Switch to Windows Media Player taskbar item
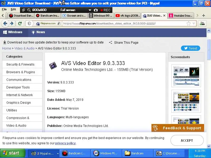Viewport: 211px width, 158px height. coord(106,153)
